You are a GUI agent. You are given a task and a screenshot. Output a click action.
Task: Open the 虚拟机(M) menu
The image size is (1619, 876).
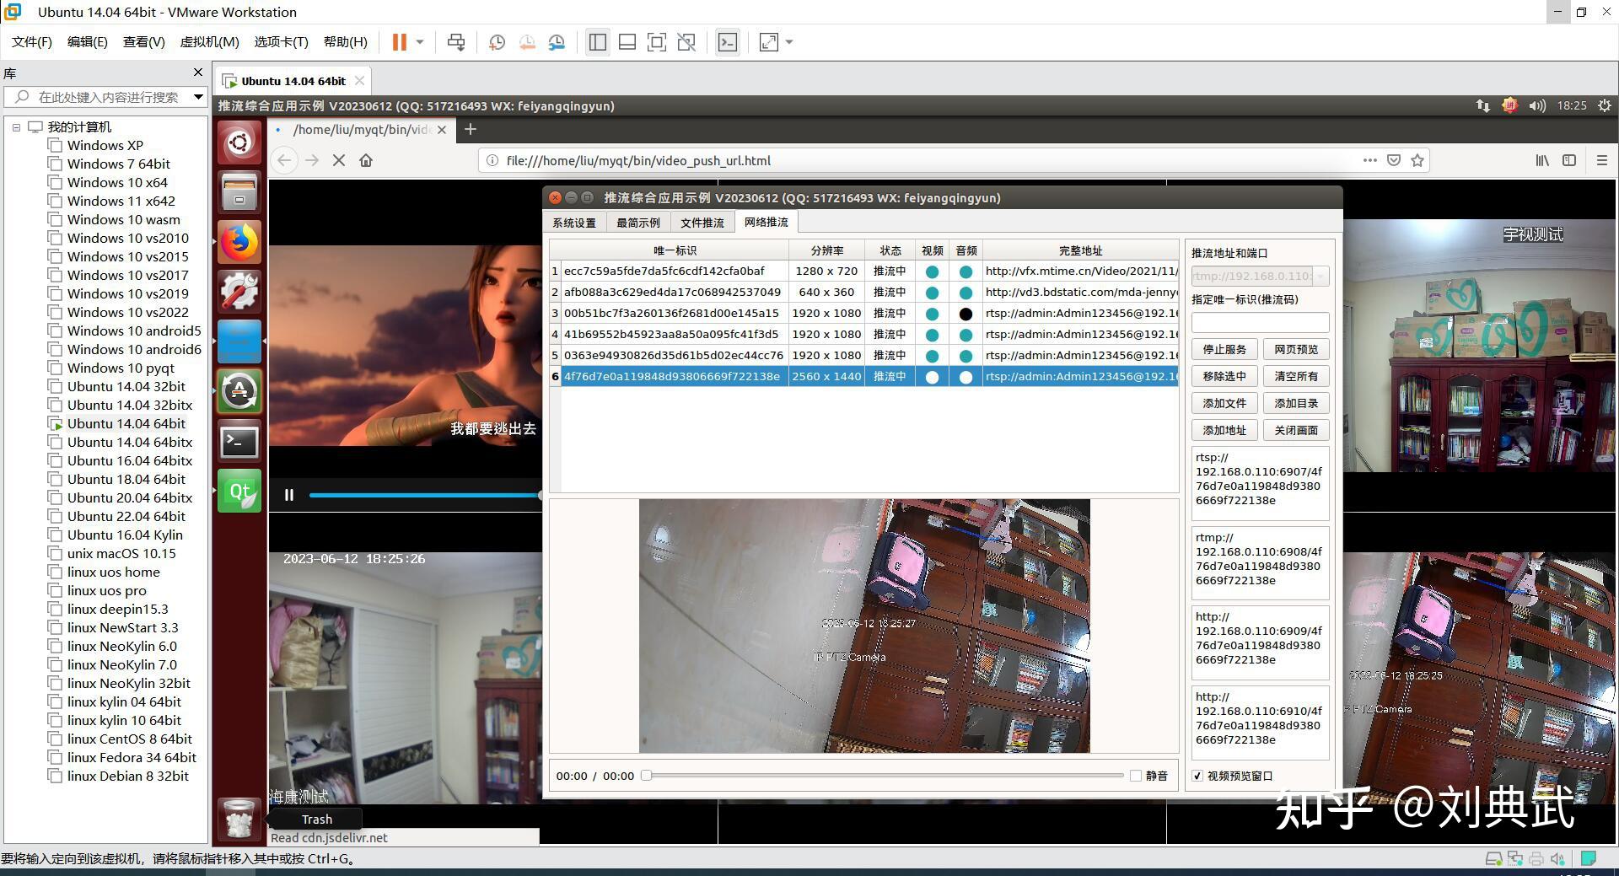tap(209, 41)
